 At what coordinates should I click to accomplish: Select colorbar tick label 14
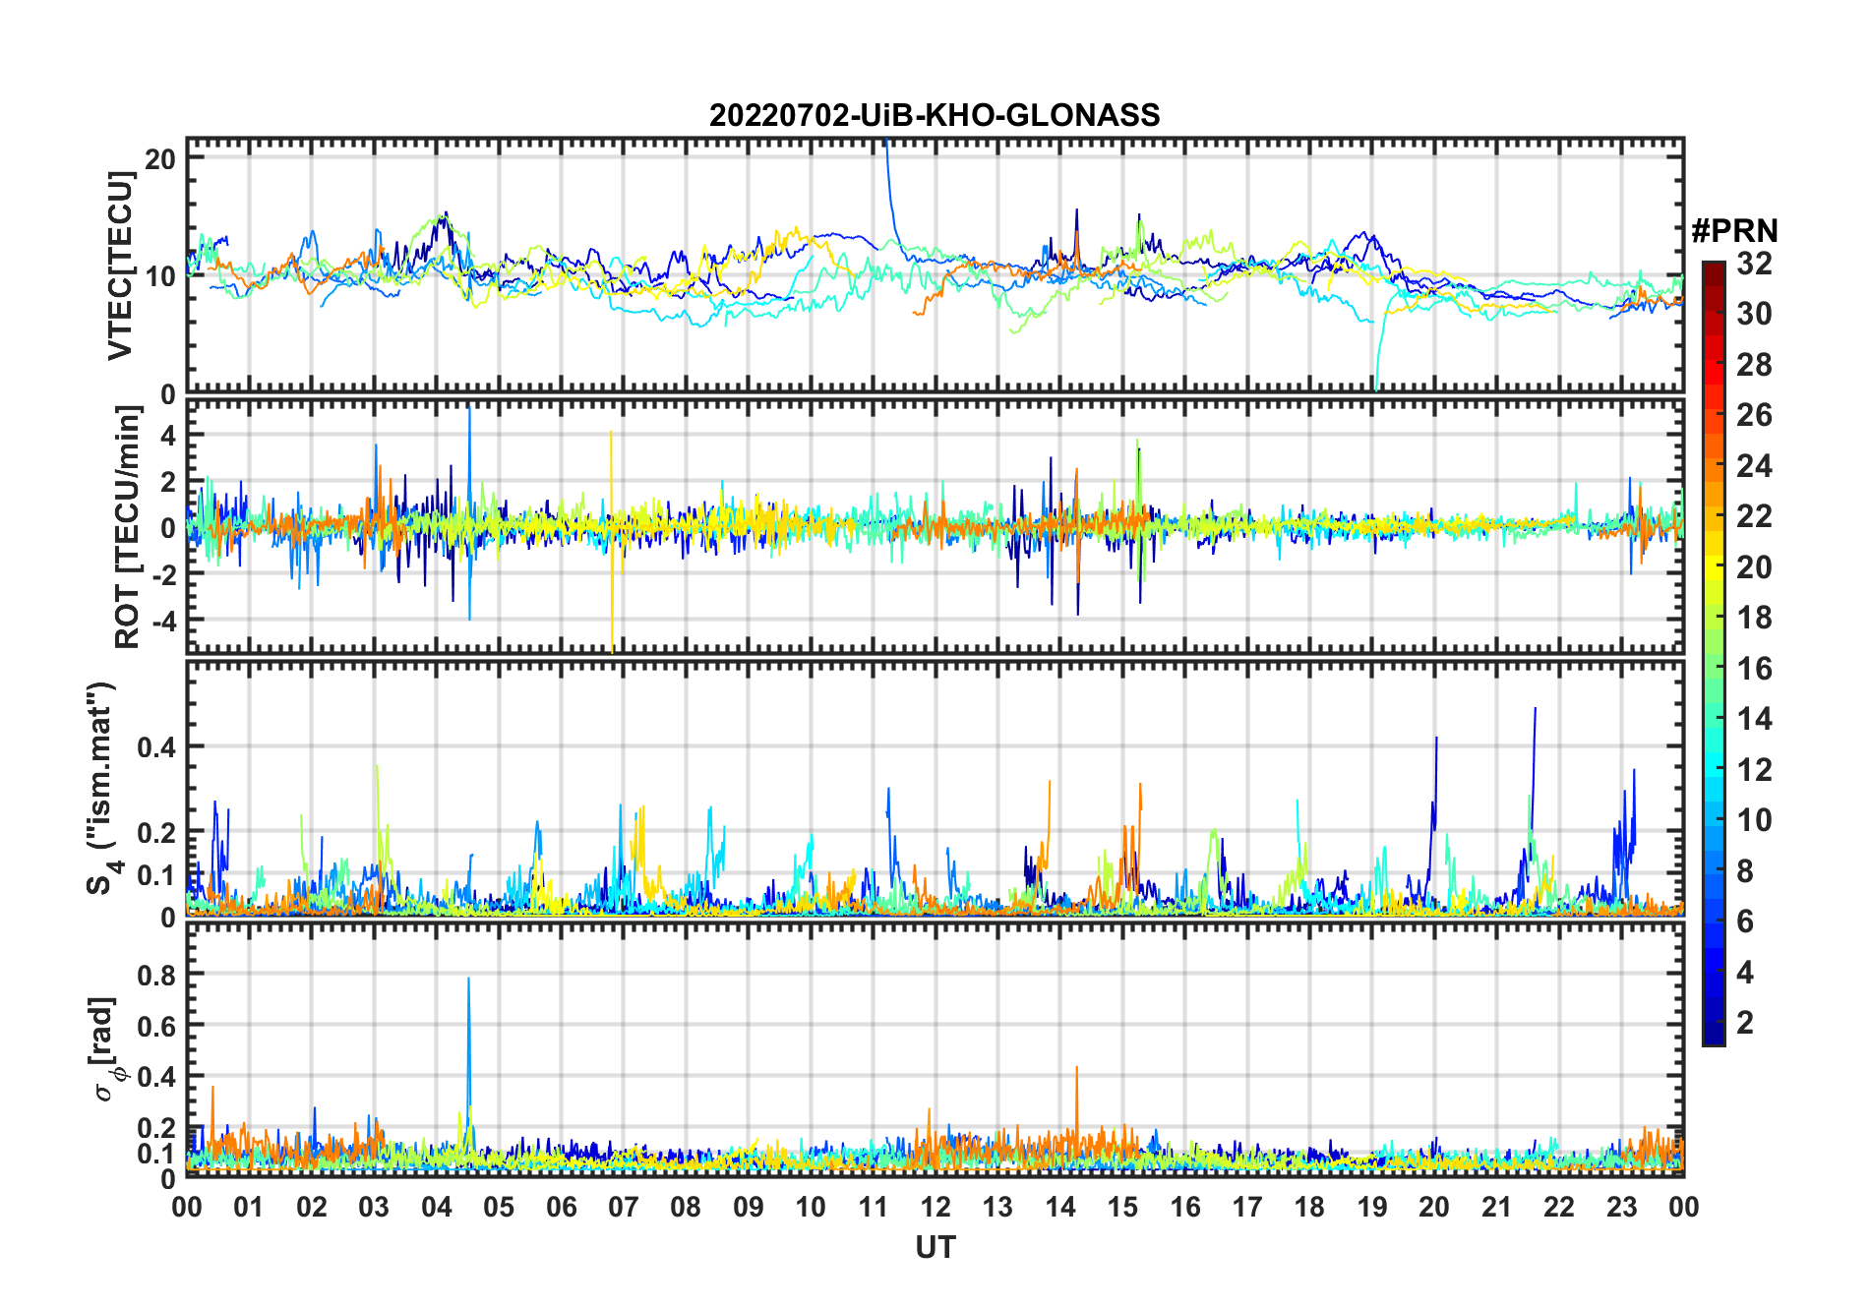1754,719
